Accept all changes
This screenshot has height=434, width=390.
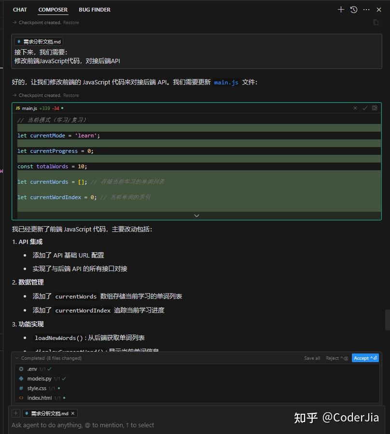[x=365, y=358]
